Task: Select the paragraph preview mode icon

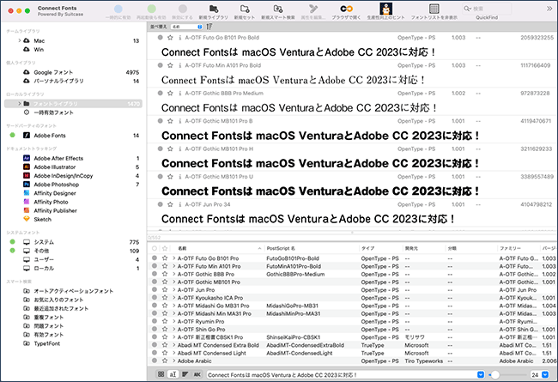Action: point(185,374)
